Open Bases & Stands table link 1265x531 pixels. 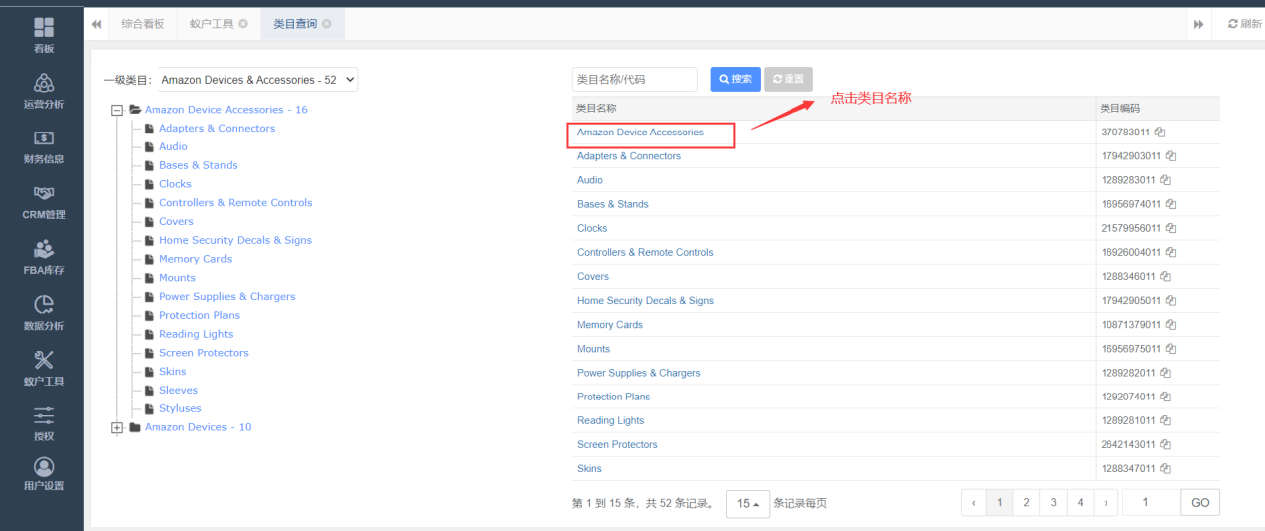(x=613, y=204)
